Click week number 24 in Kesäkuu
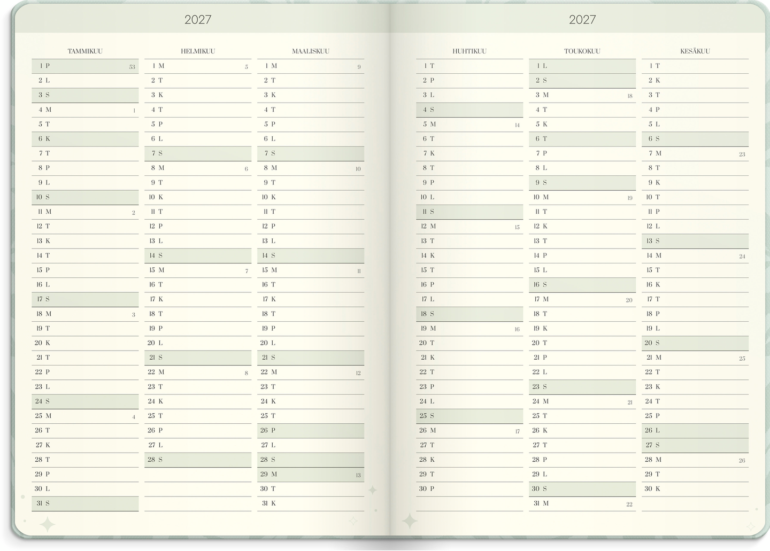Image resolution: width=770 pixels, height=551 pixels. click(x=742, y=257)
